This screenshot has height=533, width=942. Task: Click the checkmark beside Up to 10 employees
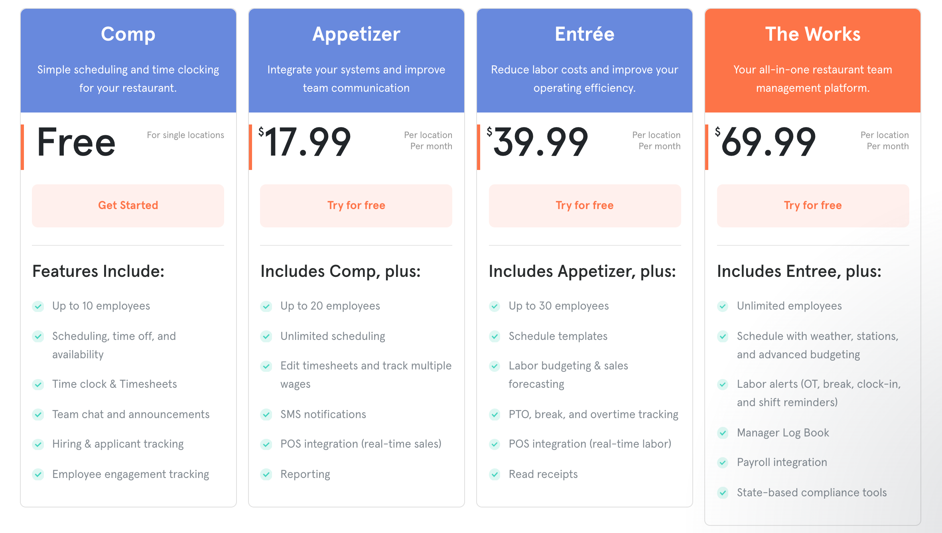click(x=38, y=306)
